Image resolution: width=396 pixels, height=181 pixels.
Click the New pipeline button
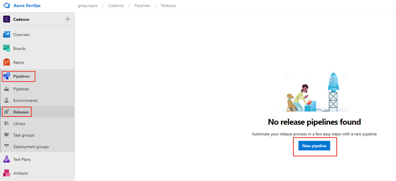[314, 146]
